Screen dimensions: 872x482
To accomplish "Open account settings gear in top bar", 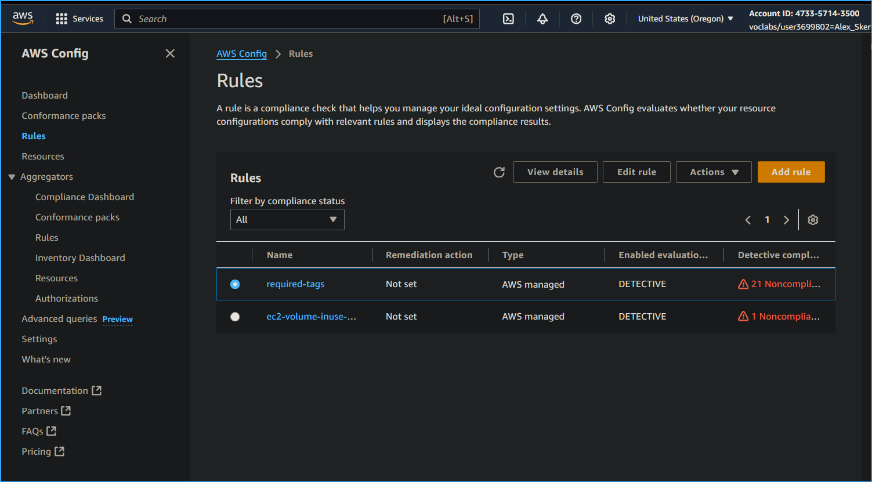I will (610, 18).
